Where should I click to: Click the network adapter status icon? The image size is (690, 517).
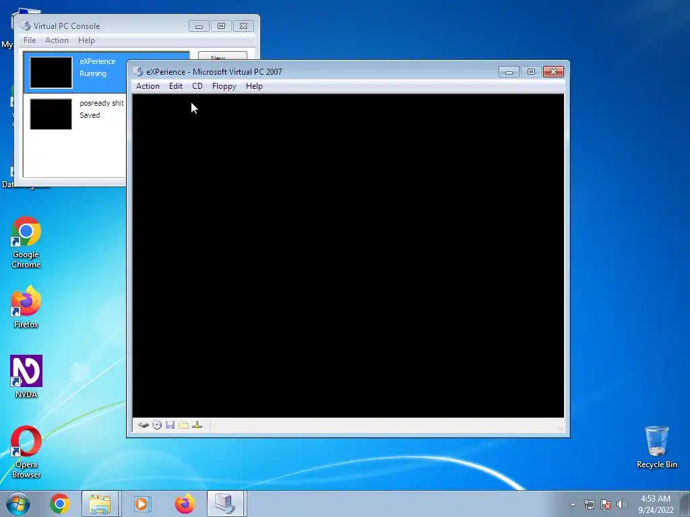[x=197, y=425]
